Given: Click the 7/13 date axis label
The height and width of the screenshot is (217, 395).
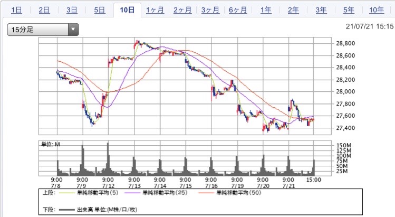Looking at the screenshot, I should 134,186.
